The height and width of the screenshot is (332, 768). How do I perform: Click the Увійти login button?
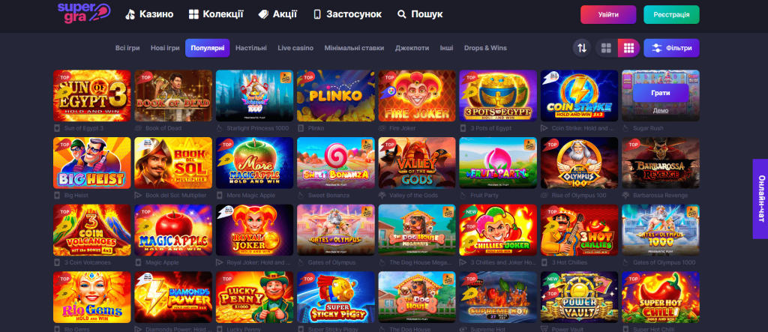pos(608,15)
